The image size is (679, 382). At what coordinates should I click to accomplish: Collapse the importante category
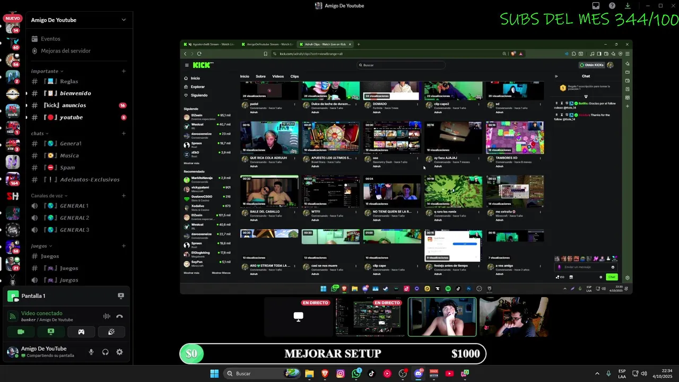point(47,71)
